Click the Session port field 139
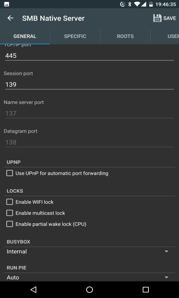This screenshot has width=179, height=298. click(x=89, y=85)
